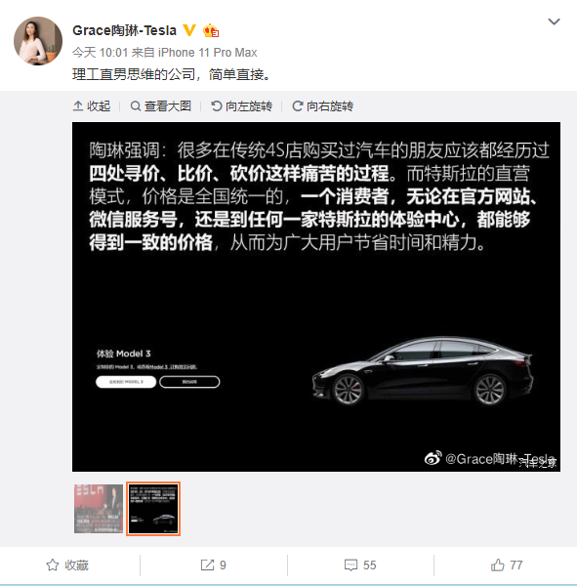Screen dimensions: 577x586
Task: Favorite the post with the star icon
Action: pos(67,565)
